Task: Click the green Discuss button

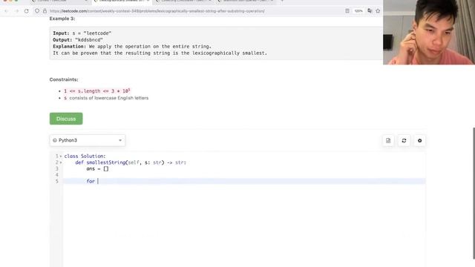Action: click(66, 119)
